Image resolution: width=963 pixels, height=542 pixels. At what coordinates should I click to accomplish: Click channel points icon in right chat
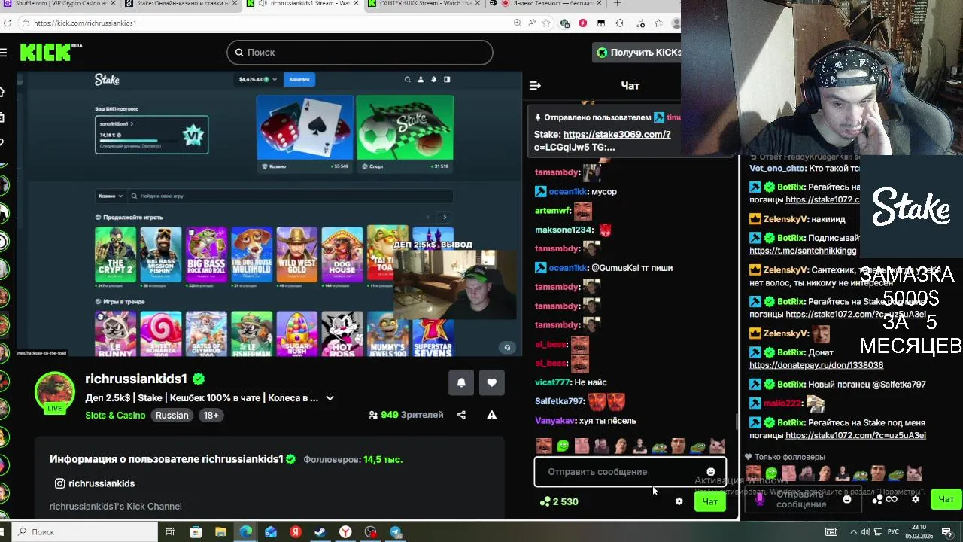tap(877, 499)
